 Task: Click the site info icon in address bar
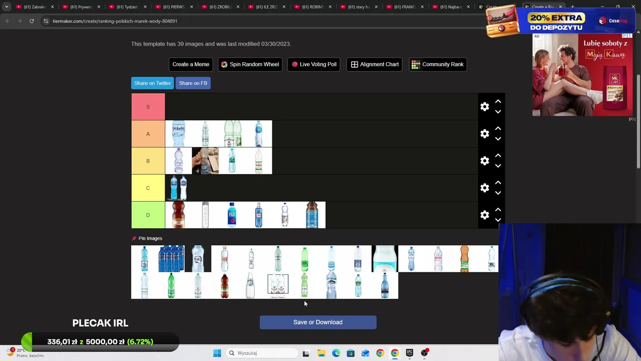point(46,21)
